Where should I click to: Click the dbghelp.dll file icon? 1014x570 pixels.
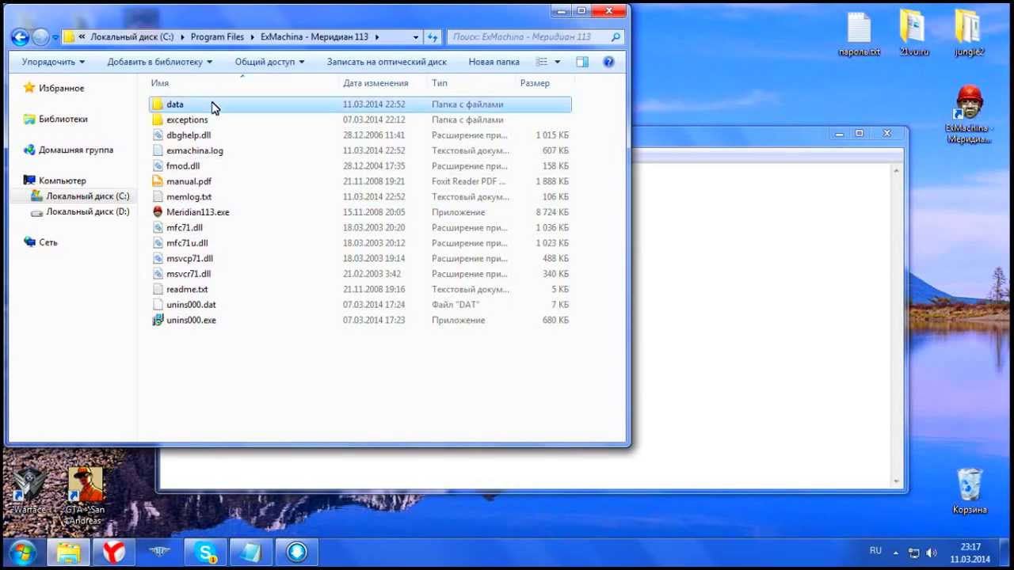pyautogui.click(x=157, y=135)
